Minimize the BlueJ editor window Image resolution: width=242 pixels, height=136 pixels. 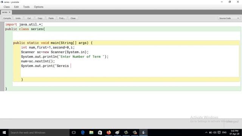(222, 2)
